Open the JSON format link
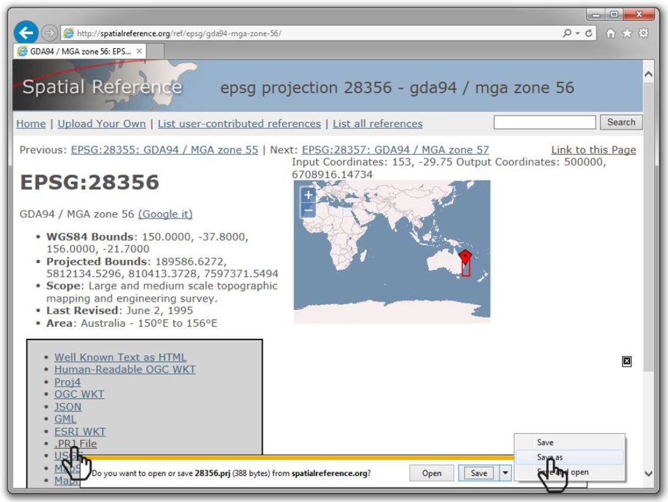 point(68,407)
